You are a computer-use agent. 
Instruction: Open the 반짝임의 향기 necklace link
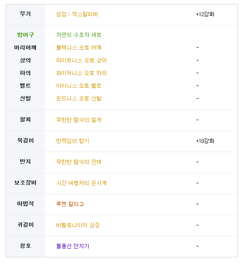pos(73,141)
